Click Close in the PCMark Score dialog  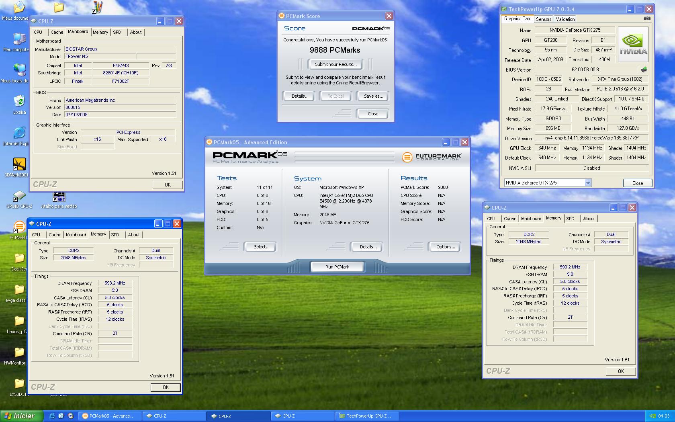coord(373,114)
